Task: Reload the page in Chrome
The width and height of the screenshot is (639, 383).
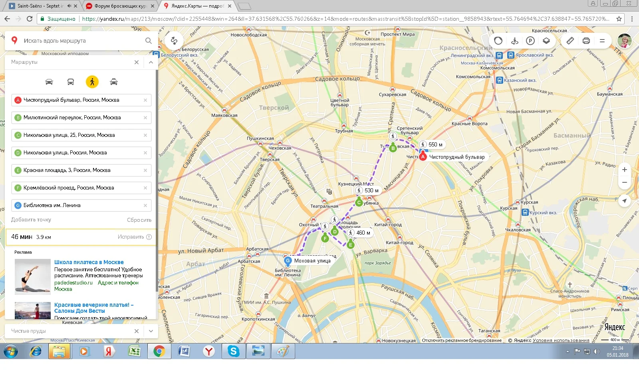Action: tap(30, 19)
